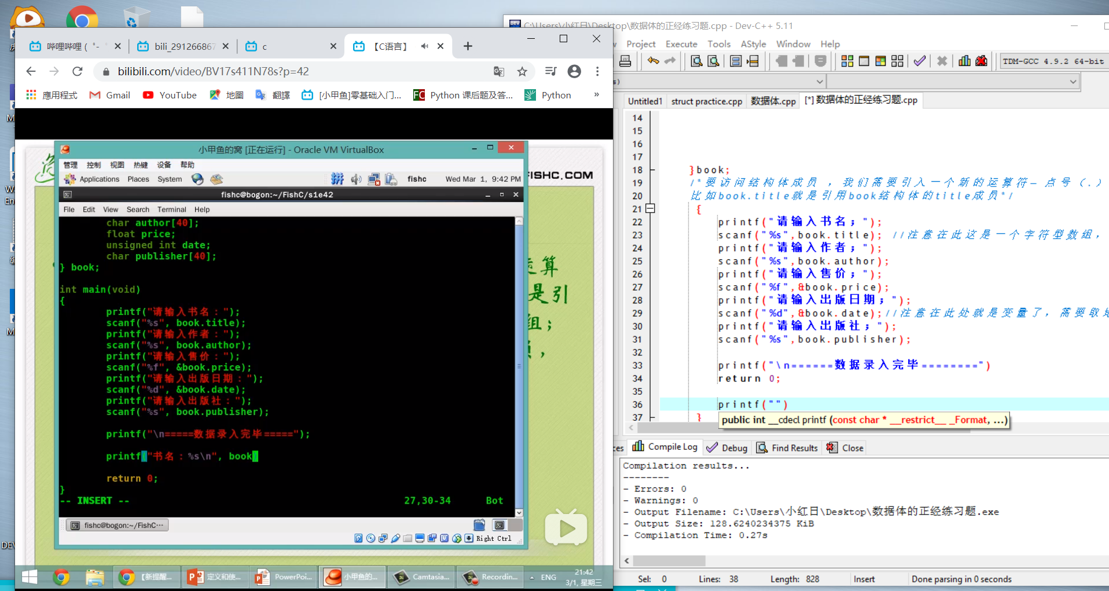Click the Print icon in Dev-C++ toolbar
The width and height of the screenshot is (1109, 591).
(625, 61)
